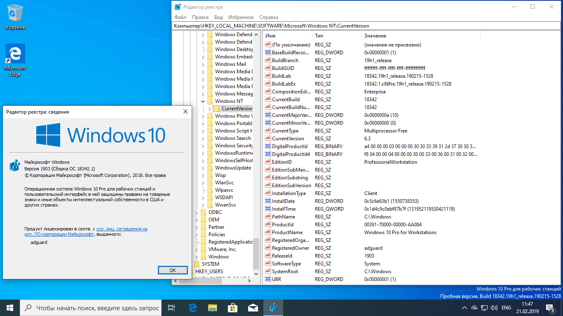563x316 pixels.
Task: Click the registry address bar path
Action: 367,26
